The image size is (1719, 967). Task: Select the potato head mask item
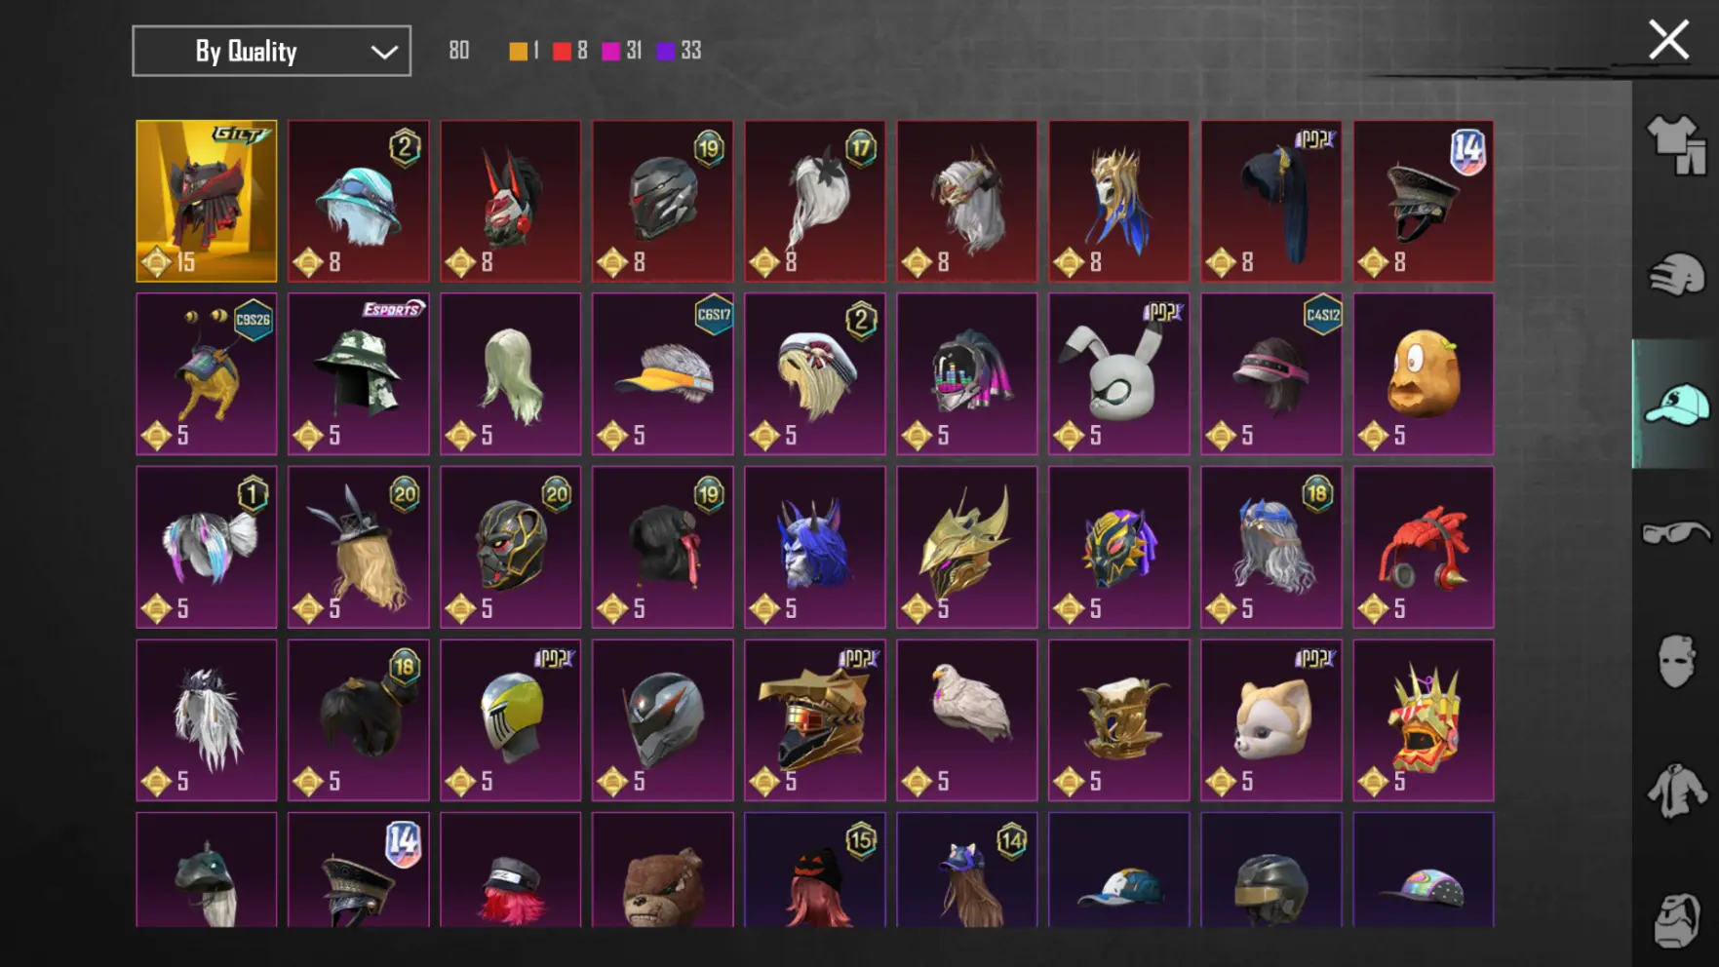click(x=1424, y=373)
